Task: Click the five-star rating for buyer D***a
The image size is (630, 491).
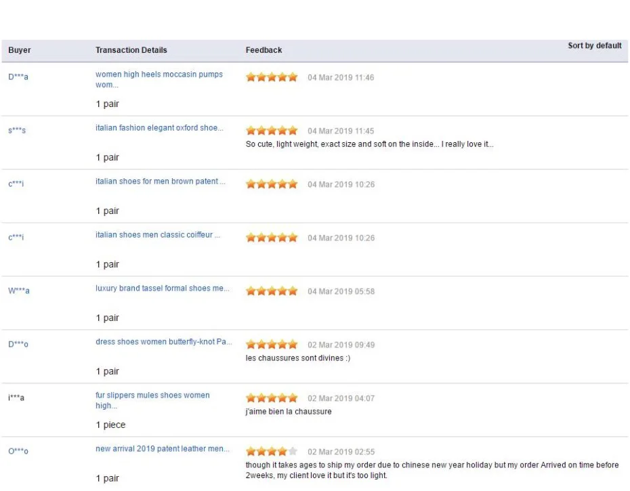Action: tap(272, 77)
